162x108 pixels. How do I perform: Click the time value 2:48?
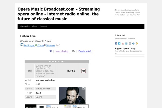(x=38, y=85)
